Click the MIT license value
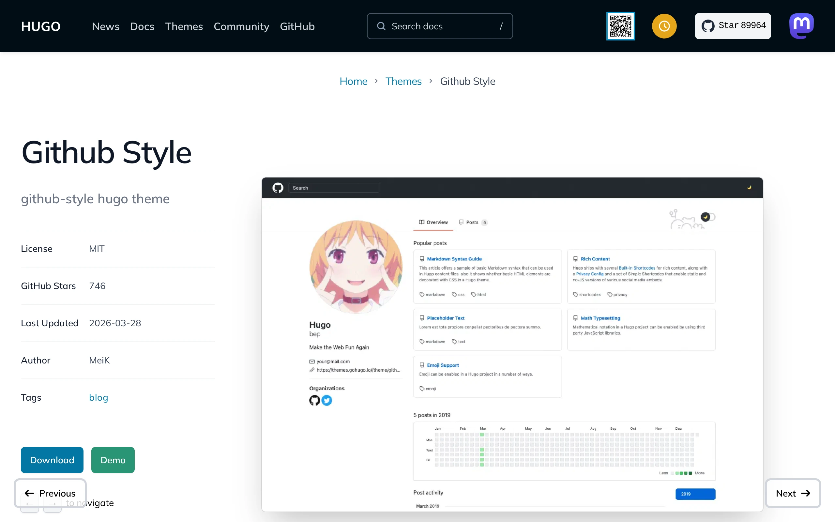835x522 pixels. pos(97,249)
